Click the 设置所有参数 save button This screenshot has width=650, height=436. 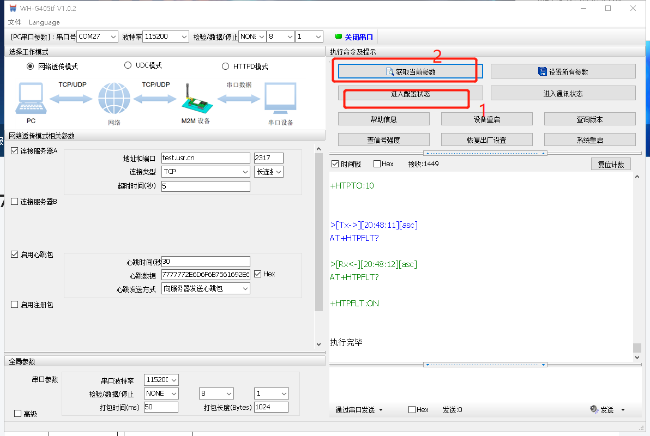pyautogui.click(x=563, y=72)
